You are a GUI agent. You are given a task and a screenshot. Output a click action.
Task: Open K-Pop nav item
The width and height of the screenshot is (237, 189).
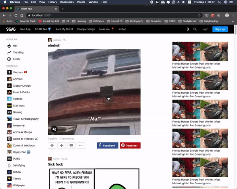tap(122, 29)
